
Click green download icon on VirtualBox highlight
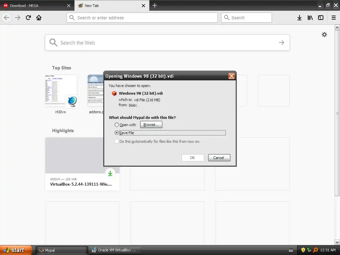(x=110, y=173)
